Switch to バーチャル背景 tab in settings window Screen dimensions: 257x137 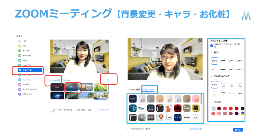(x=55, y=80)
